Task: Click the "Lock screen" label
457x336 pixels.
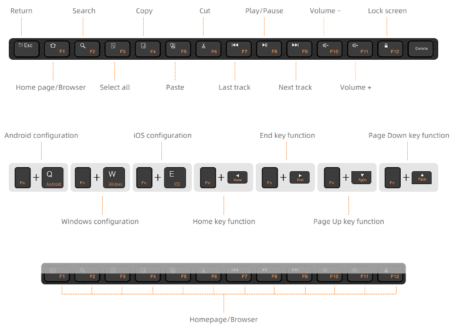Action: pyautogui.click(x=387, y=11)
